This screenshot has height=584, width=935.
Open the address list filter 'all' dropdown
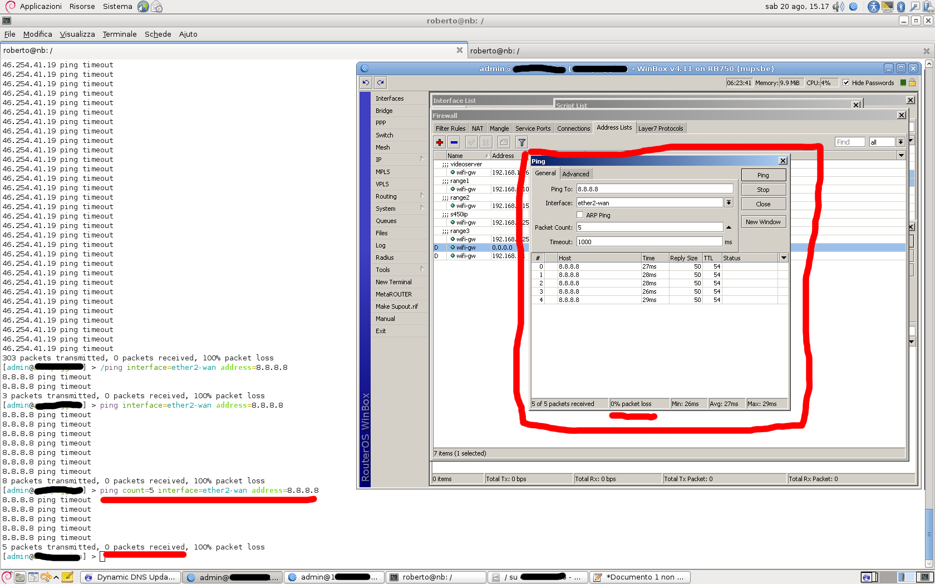coord(900,142)
